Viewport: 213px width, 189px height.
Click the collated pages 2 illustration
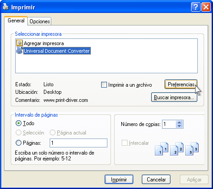coord(177,149)
